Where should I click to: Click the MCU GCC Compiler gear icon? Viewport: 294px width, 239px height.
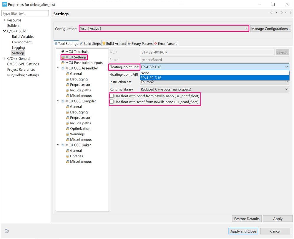[x=63, y=101]
